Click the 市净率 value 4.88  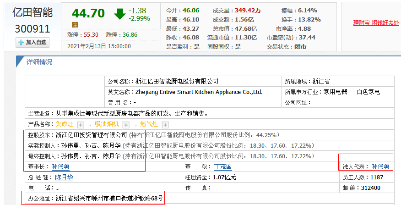(304, 29)
